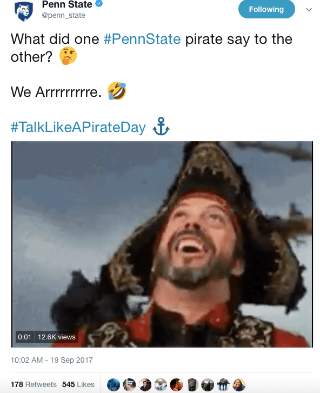
Task: View the 545 Likes list
Action: coord(78,384)
